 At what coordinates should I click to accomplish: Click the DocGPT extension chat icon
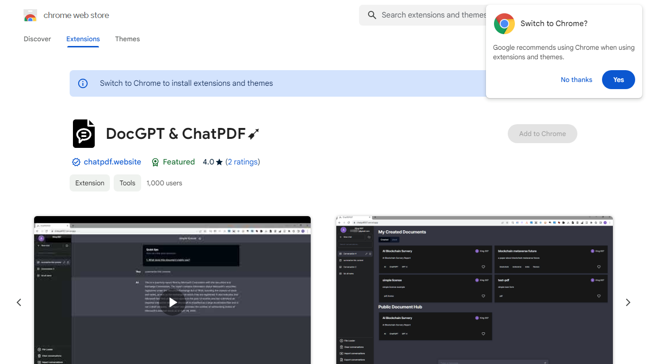point(84,134)
